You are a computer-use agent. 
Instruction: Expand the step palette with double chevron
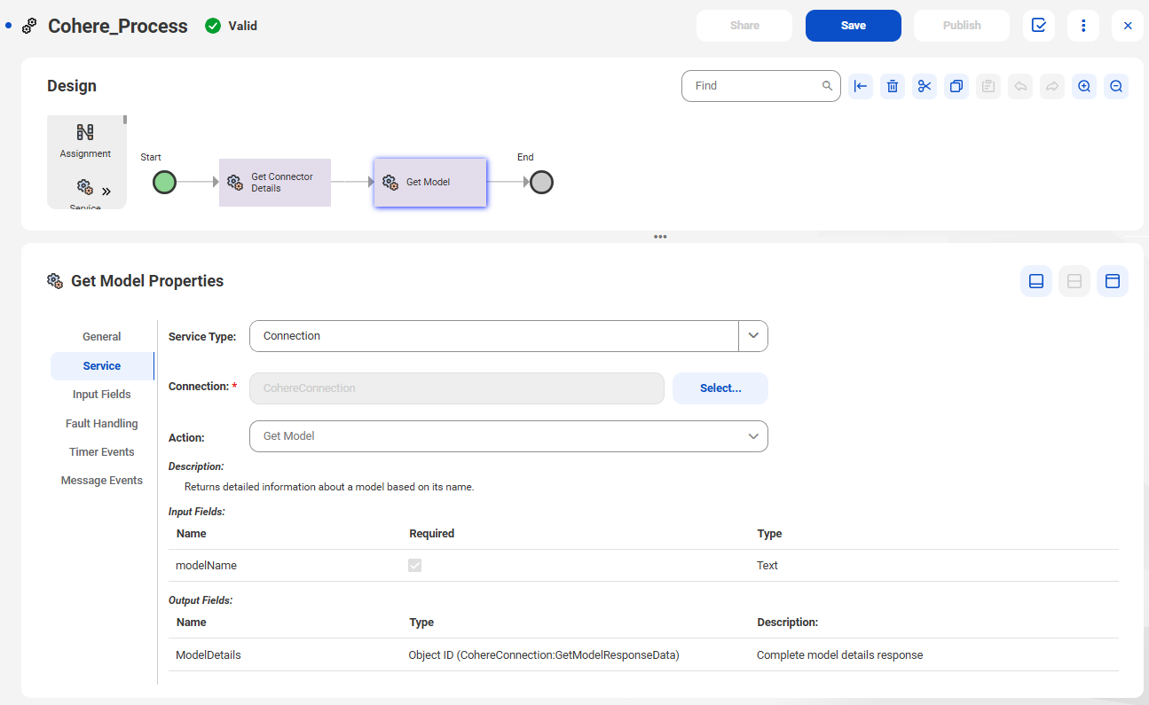(106, 191)
